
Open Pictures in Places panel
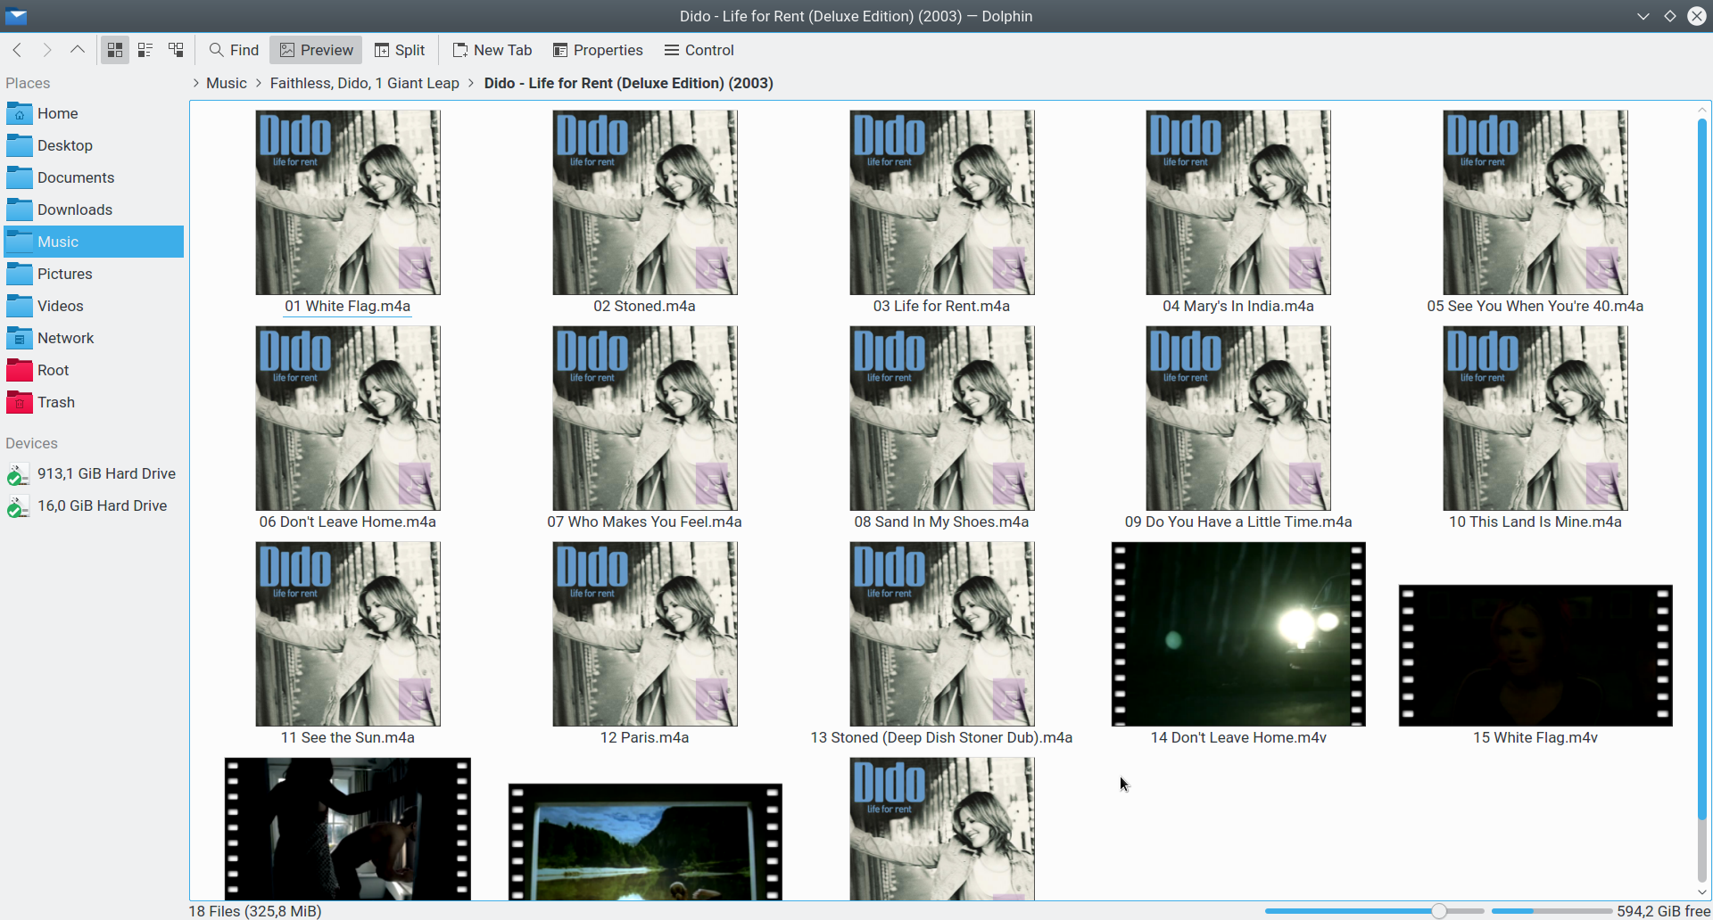pyautogui.click(x=94, y=274)
